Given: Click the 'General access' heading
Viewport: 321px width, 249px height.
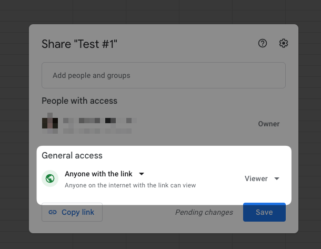Looking at the screenshot, I should 72,155.
